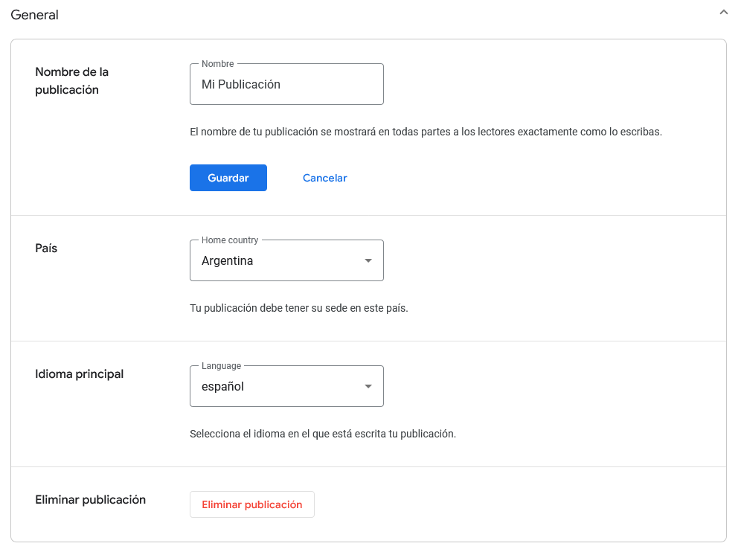
Task: Click the Cancelar link
Action: pos(324,178)
